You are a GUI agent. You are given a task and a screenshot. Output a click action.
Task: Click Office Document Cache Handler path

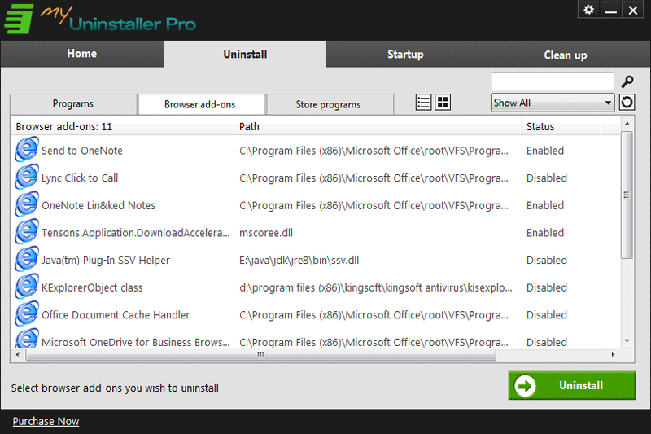[x=374, y=315]
